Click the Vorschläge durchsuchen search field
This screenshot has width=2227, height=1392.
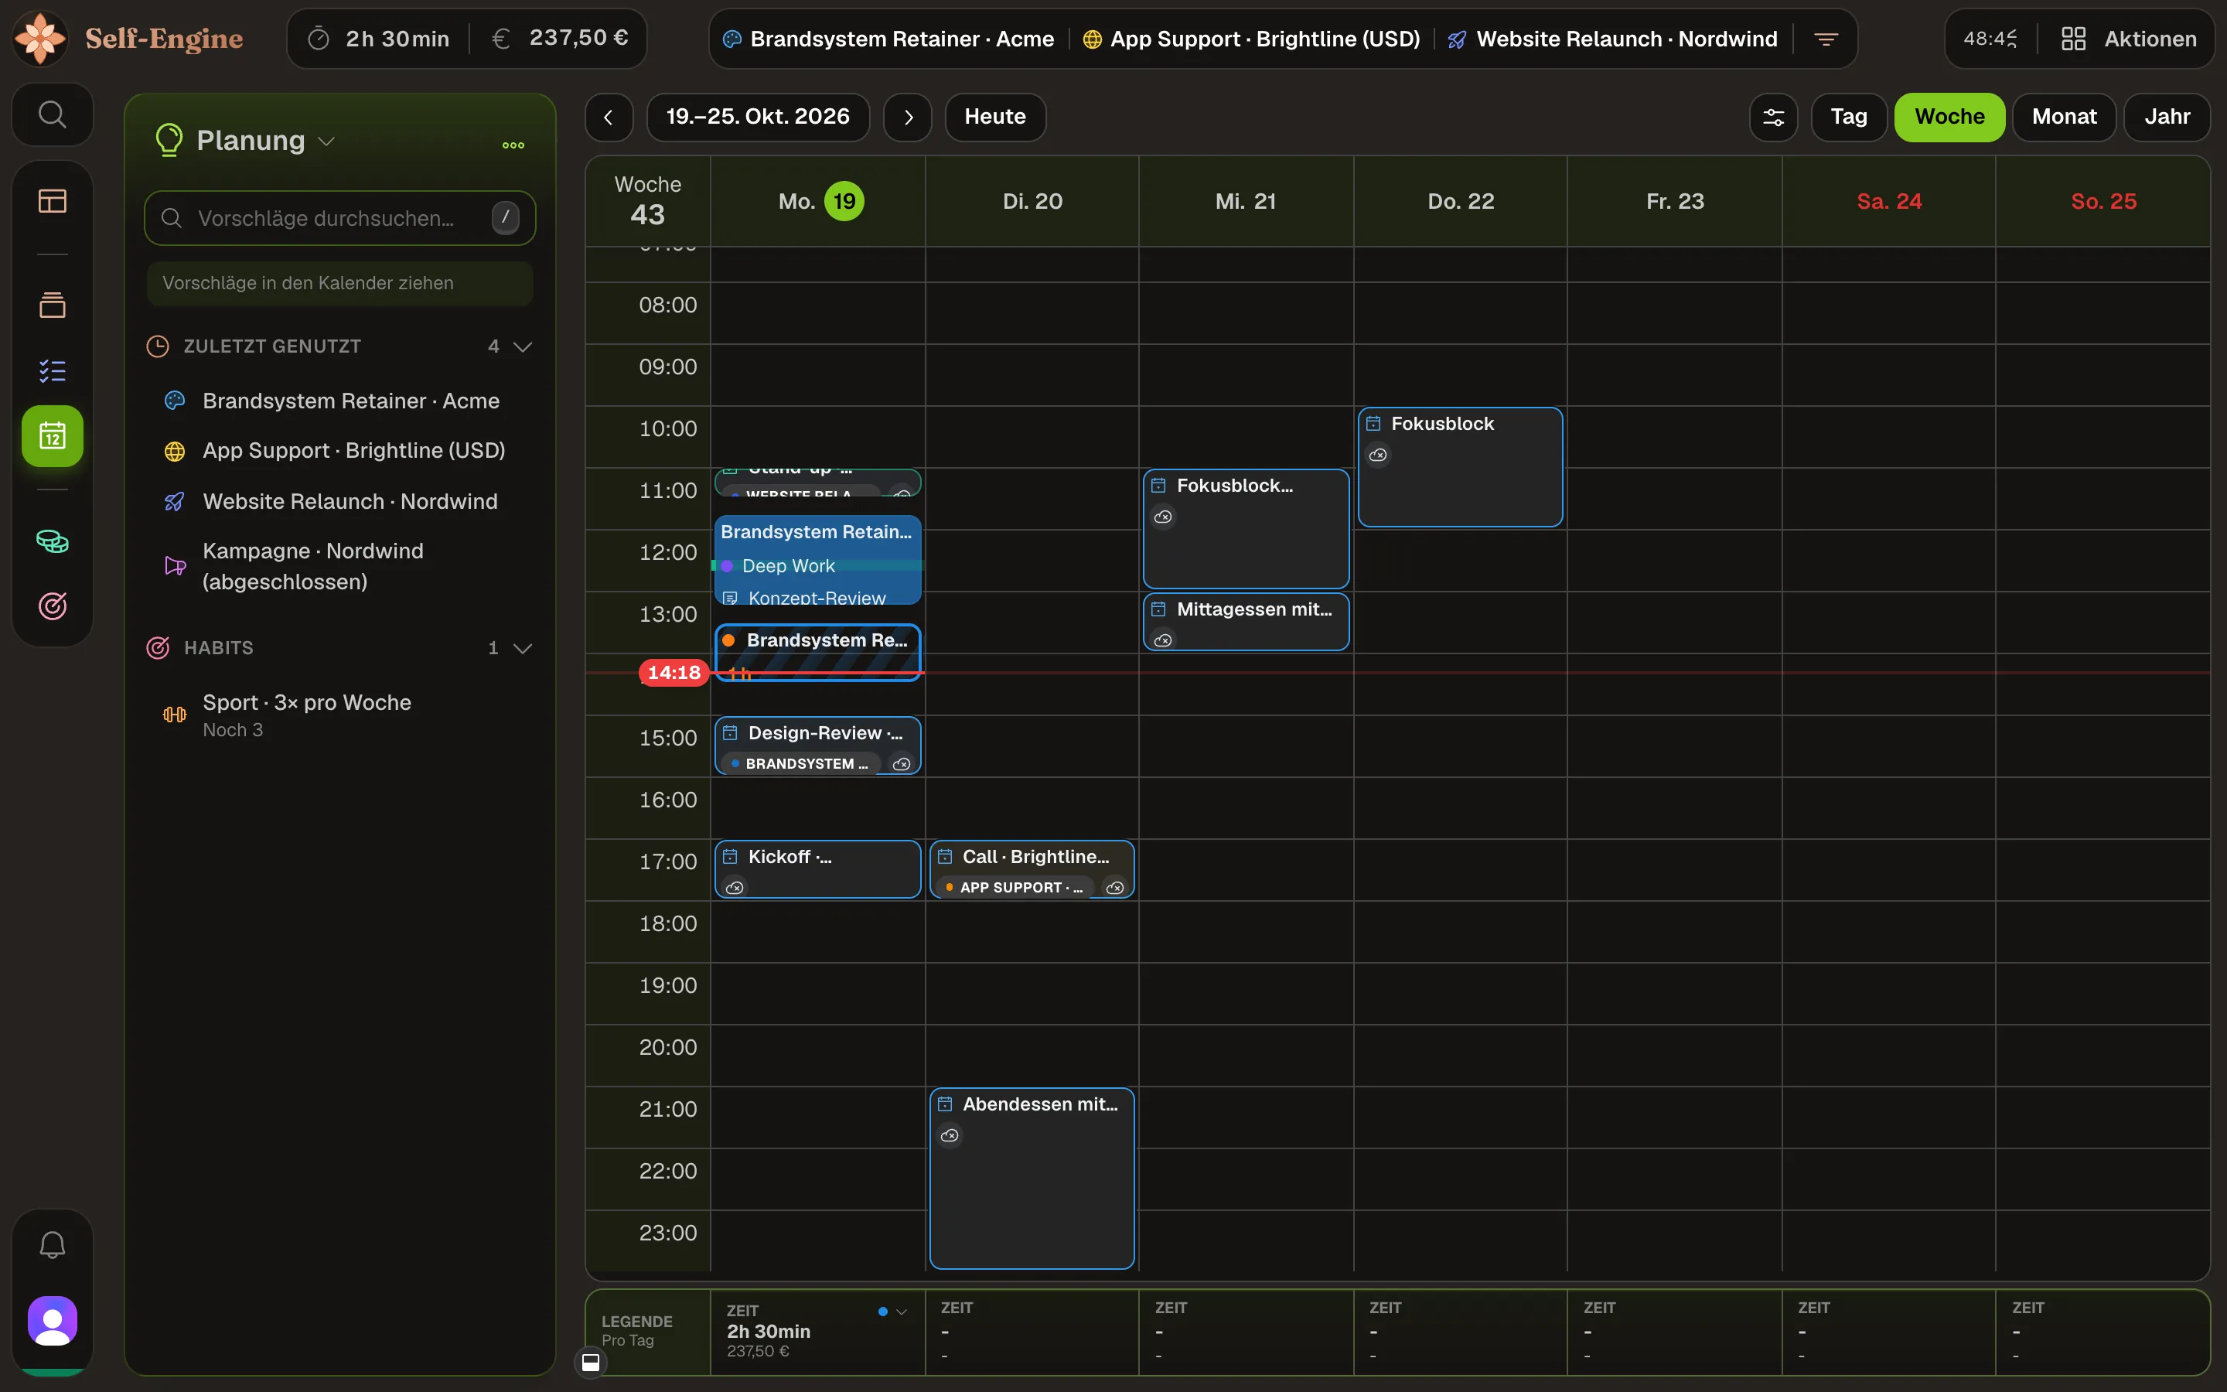click(339, 218)
